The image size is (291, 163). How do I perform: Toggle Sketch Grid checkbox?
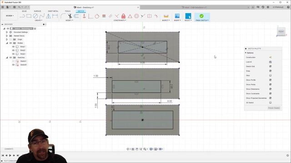(270, 67)
